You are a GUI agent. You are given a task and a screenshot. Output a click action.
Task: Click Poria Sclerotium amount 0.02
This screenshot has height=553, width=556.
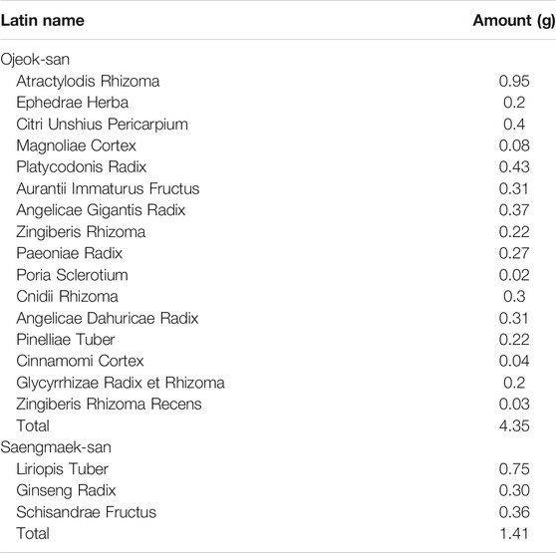click(x=514, y=275)
